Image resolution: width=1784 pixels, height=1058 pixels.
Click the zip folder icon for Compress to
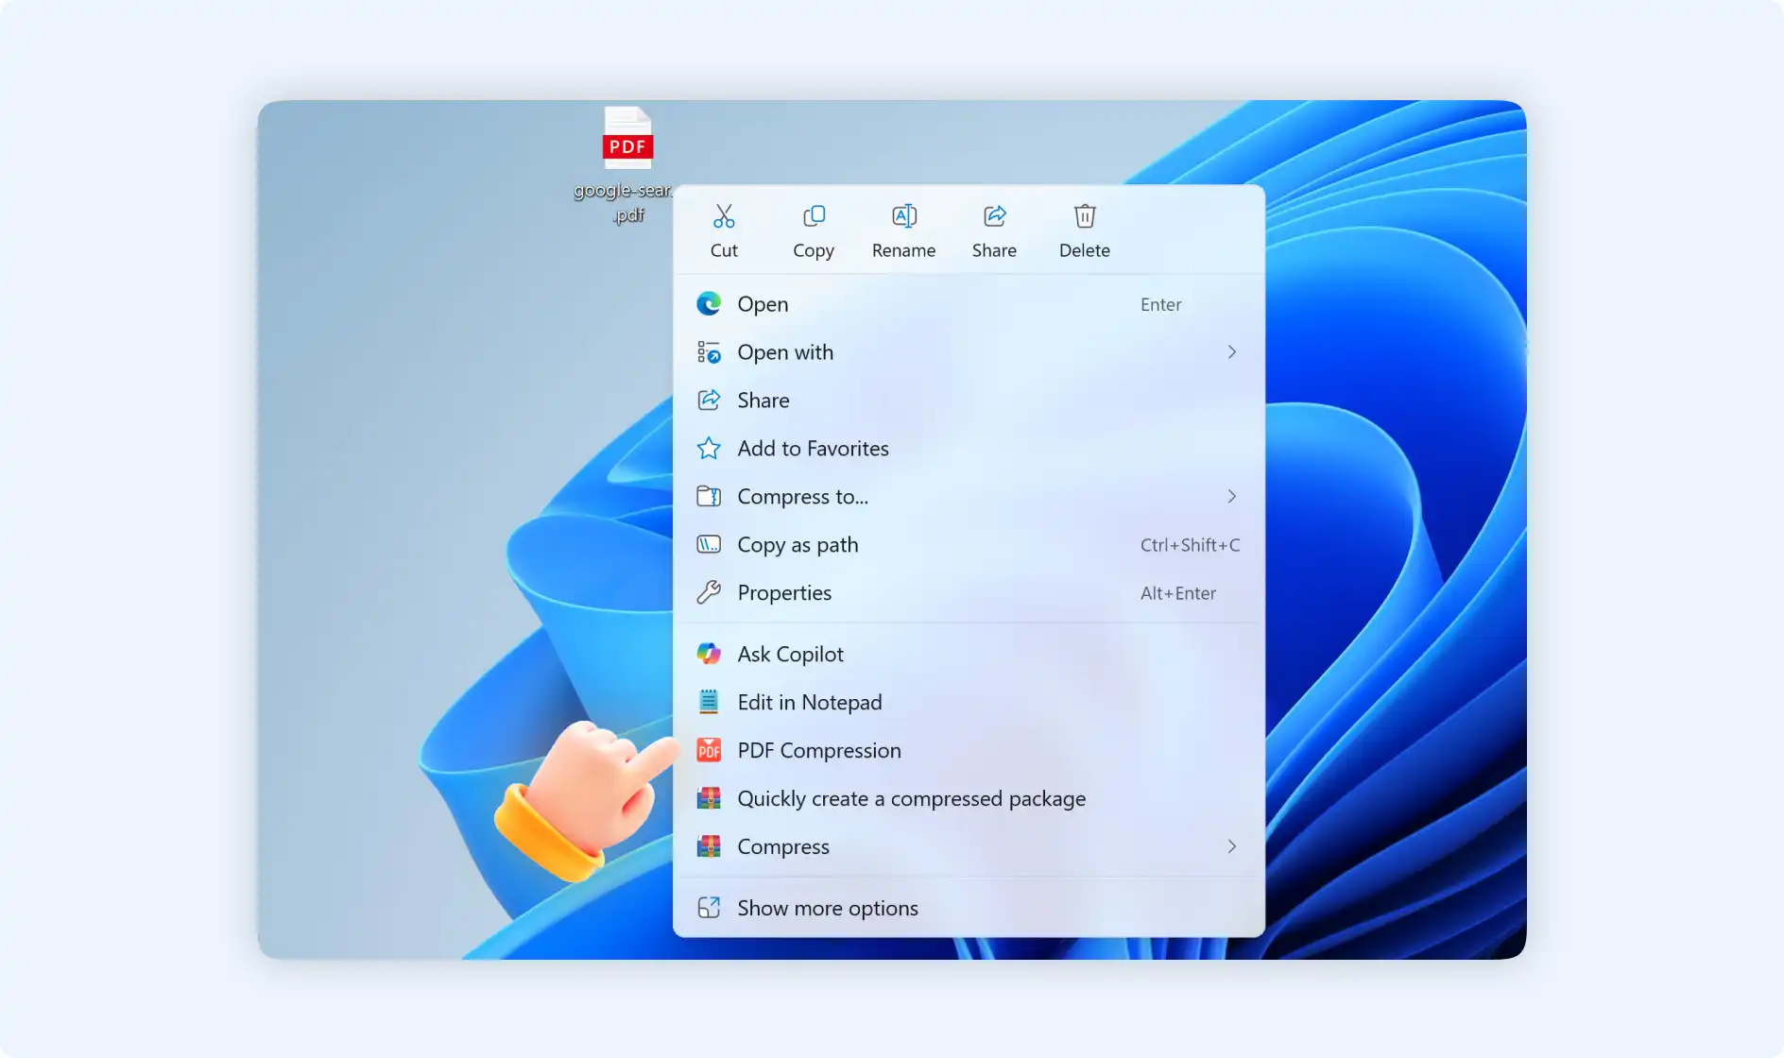(x=709, y=496)
